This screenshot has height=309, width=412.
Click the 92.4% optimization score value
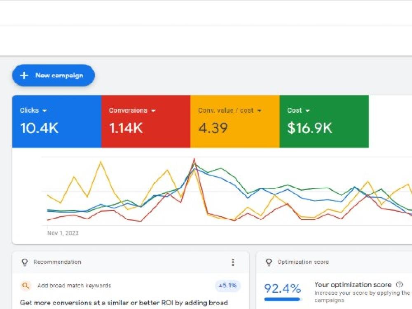pyautogui.click(x=282, y=288)
